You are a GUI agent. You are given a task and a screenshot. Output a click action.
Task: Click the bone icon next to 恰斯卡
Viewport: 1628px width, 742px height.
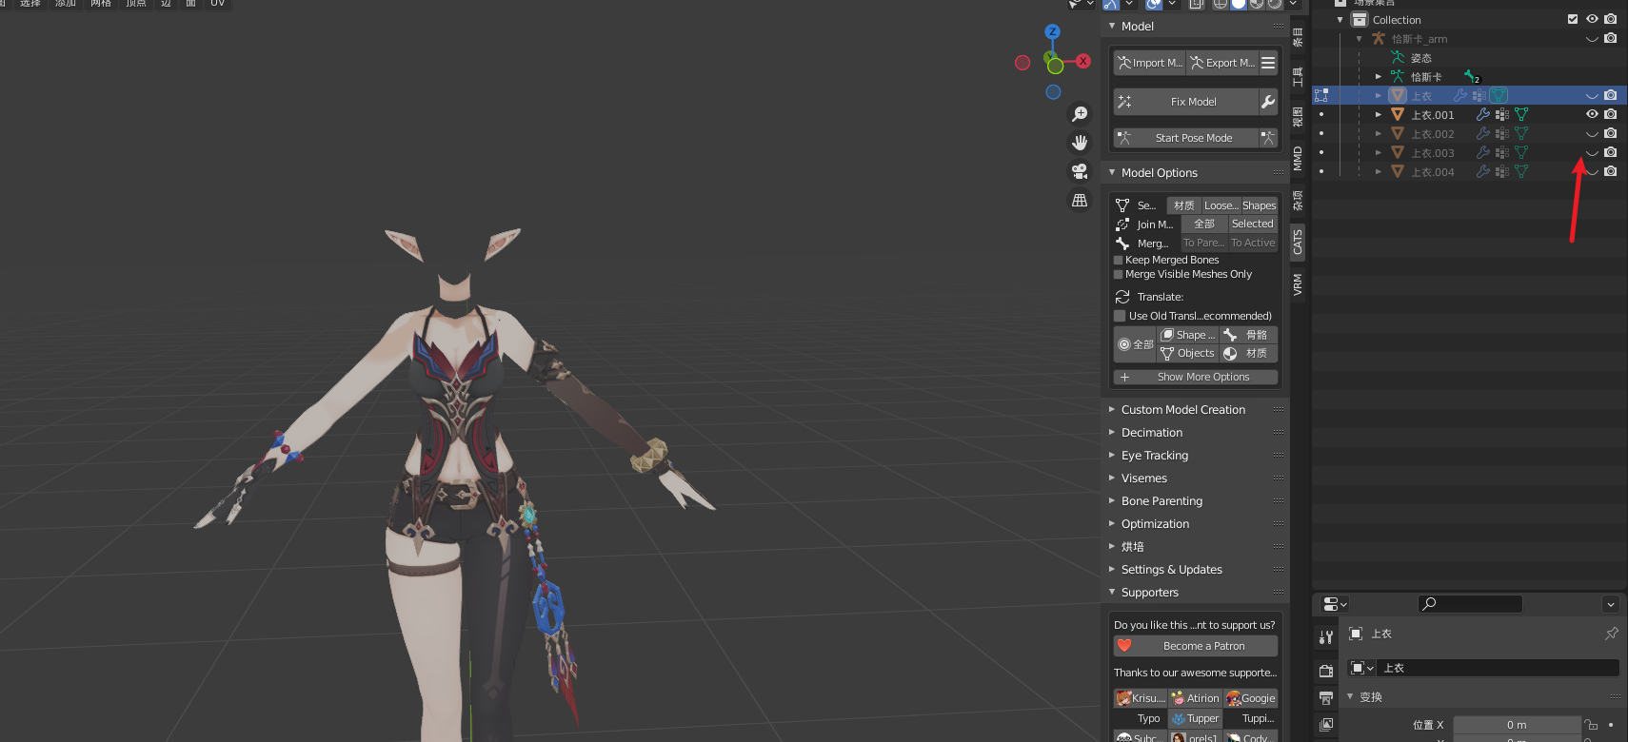(1472, 76)
